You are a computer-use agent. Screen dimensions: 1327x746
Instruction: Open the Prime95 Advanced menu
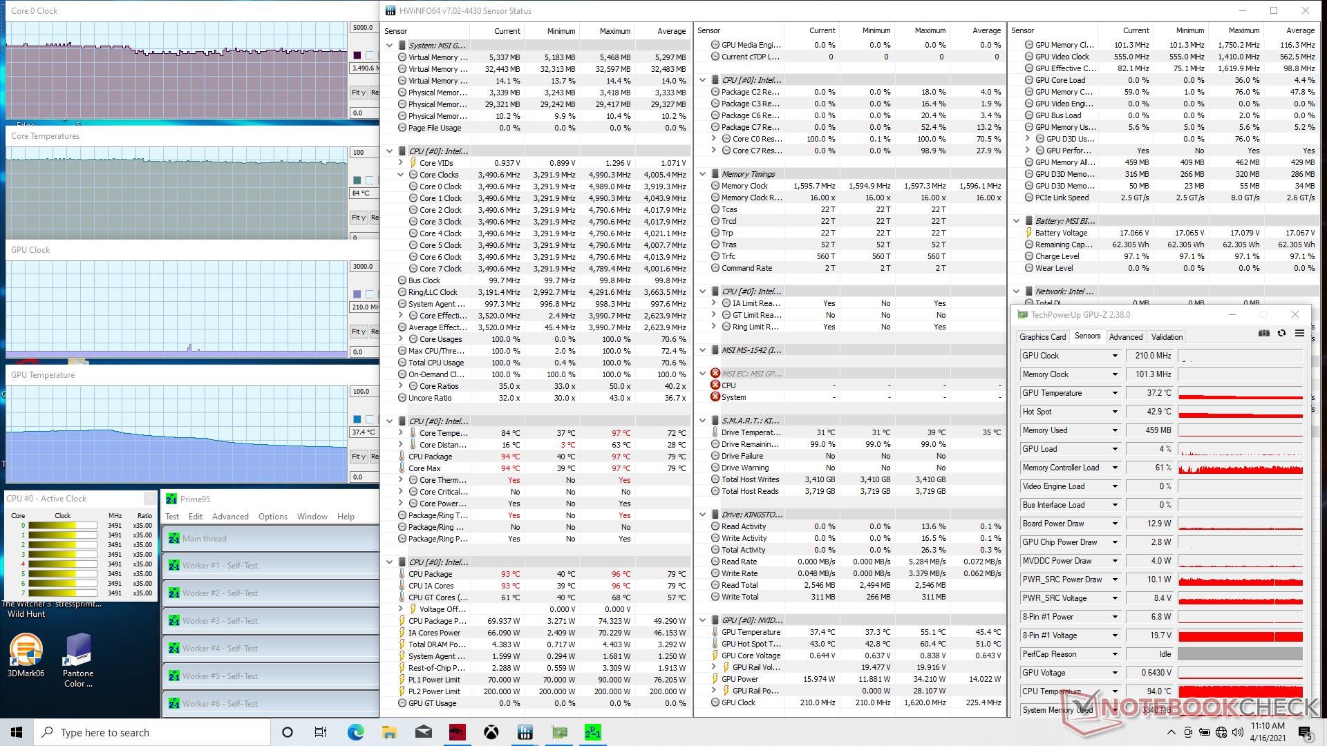click(x=230, y=517)
